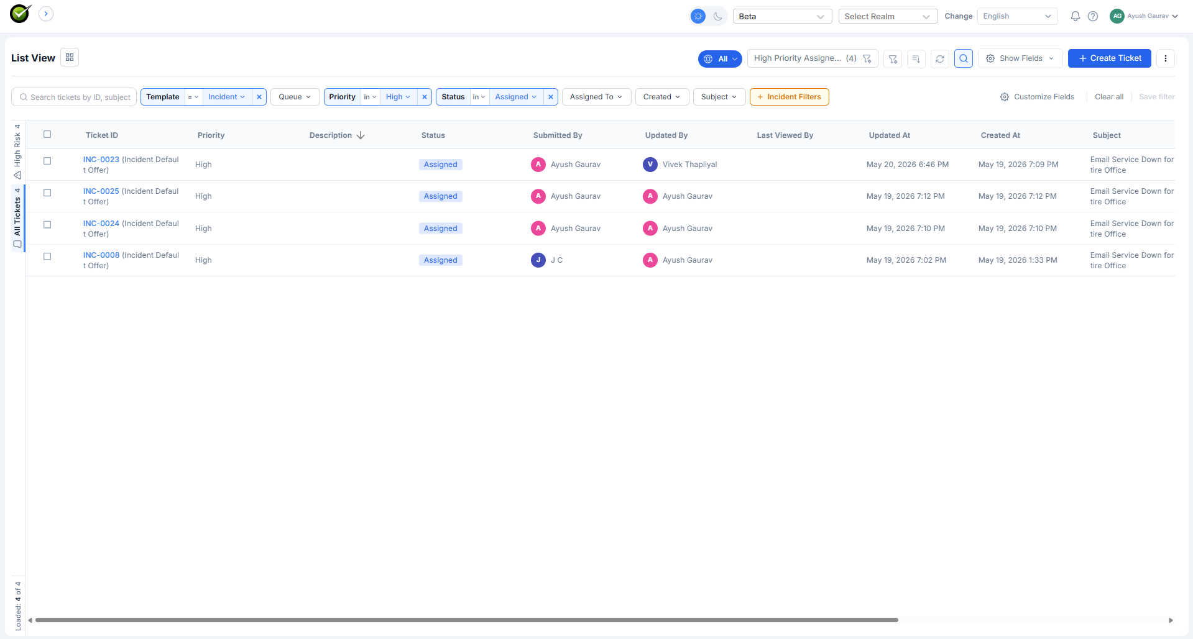
Task: Check the box for INC-0023
Action: click(x=47, y=161)
